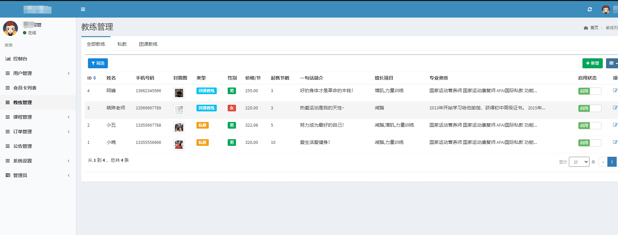Click the 筛选 filter button

click(x=98, y=63)
